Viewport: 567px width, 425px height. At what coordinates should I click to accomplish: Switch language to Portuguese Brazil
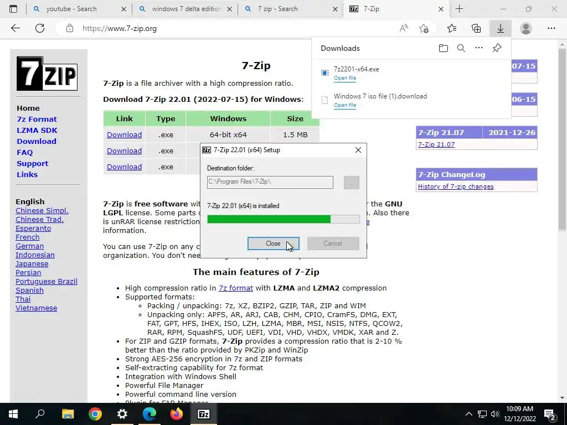pos(47,282)
